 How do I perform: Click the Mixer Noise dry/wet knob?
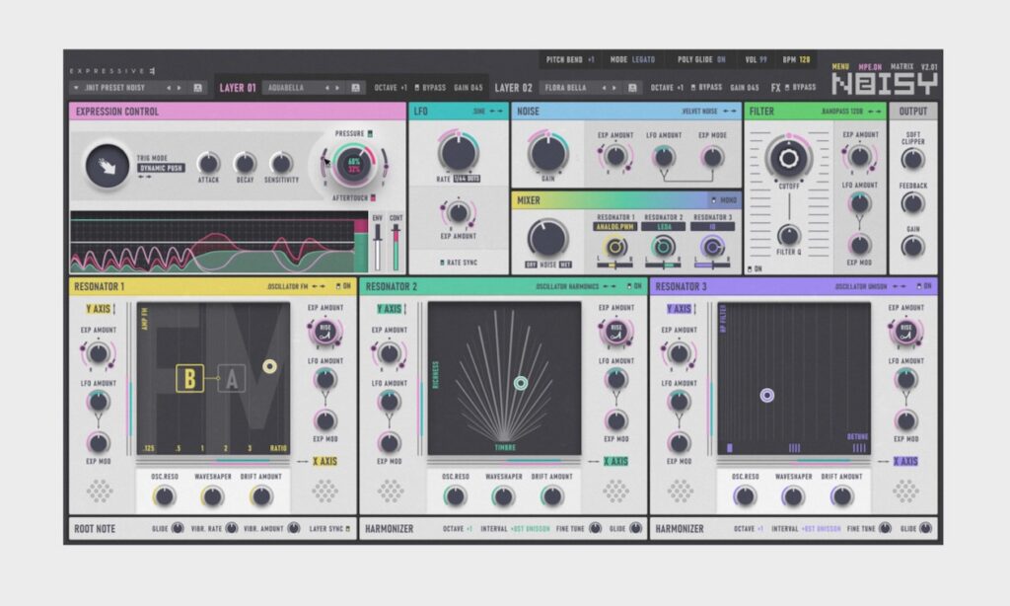point(547,238)
